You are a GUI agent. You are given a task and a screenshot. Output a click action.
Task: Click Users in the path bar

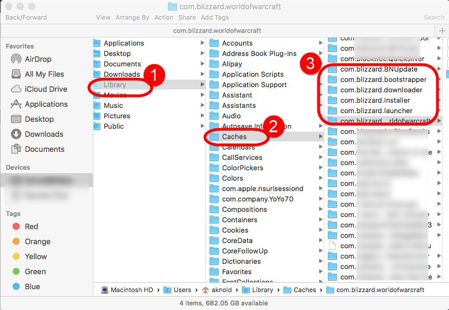177,290
